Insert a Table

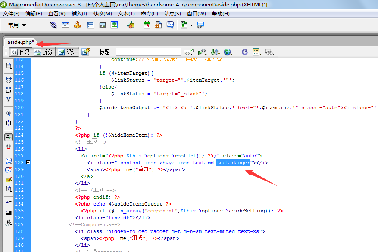click(91, 25)
